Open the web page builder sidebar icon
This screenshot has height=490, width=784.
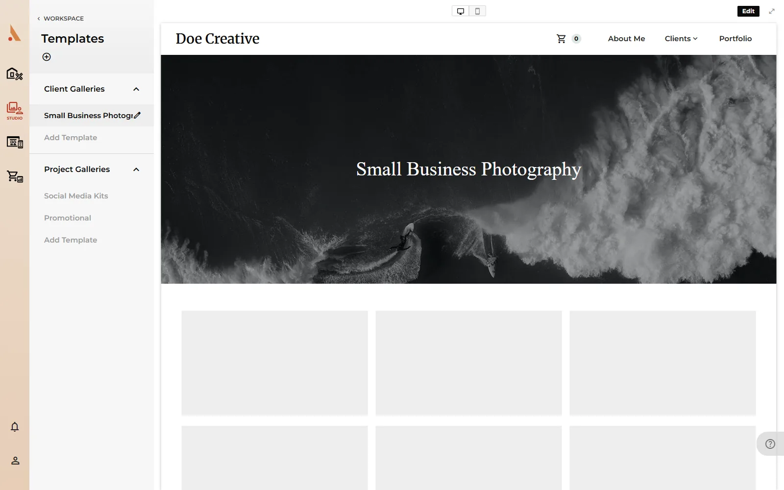point(15,142)
